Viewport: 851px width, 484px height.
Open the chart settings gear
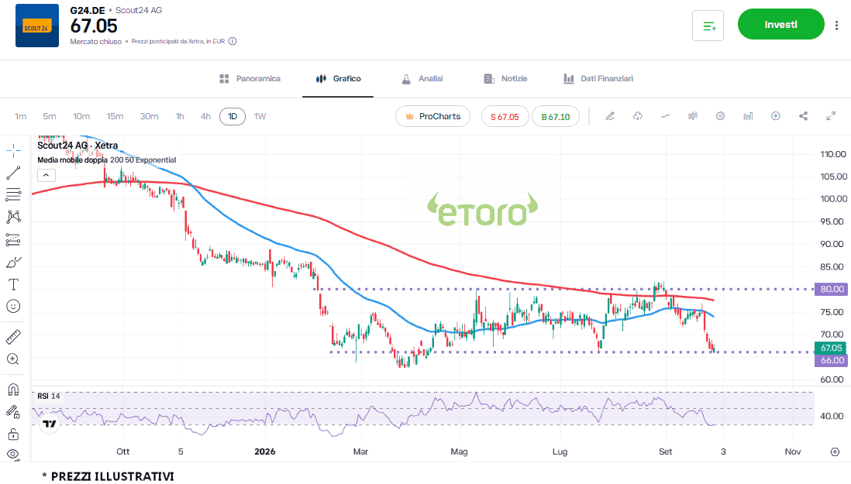coord(720,116)
